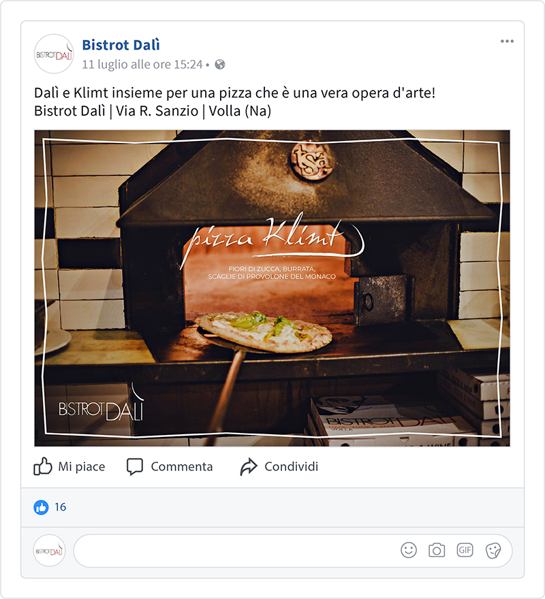Open the three-dot post options menu
545x599 pixels.
pos(507,42)
